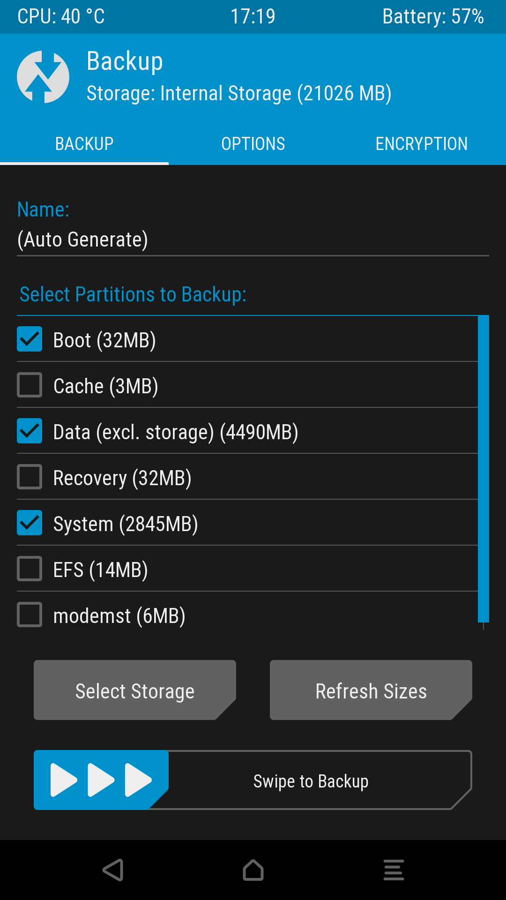
Task: Tap the home navigation icon
Action: tap(253, 870)
